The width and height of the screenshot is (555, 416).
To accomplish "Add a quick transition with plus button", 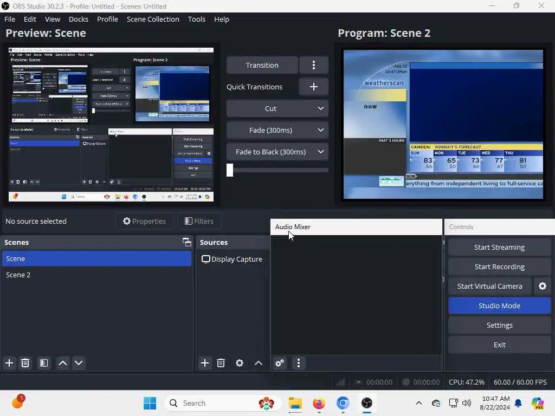I will [x=314, y=87].
